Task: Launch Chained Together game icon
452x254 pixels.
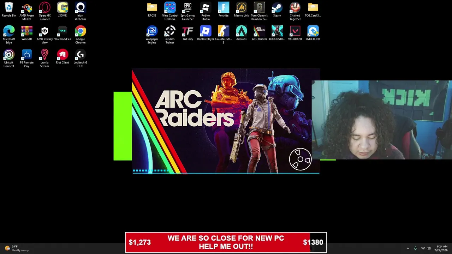Action: (x=295, y=11)
